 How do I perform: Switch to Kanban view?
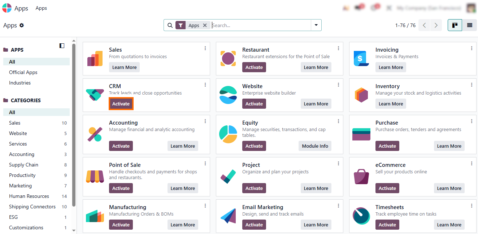455,25
